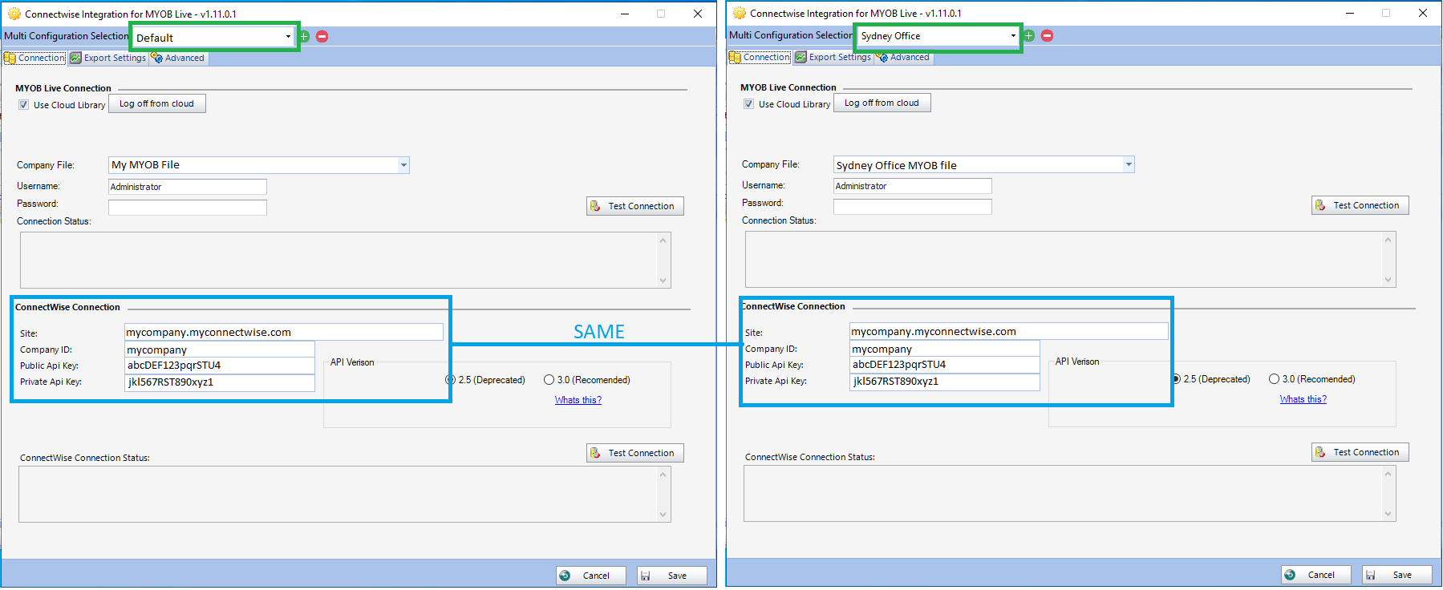Add a new configuration in Default window

coord(304,36)
